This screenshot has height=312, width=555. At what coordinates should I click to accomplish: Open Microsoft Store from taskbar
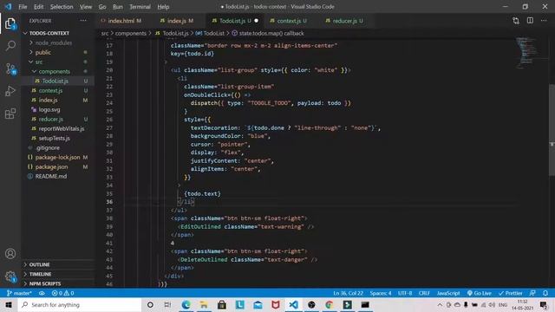[x=222, y=304]
